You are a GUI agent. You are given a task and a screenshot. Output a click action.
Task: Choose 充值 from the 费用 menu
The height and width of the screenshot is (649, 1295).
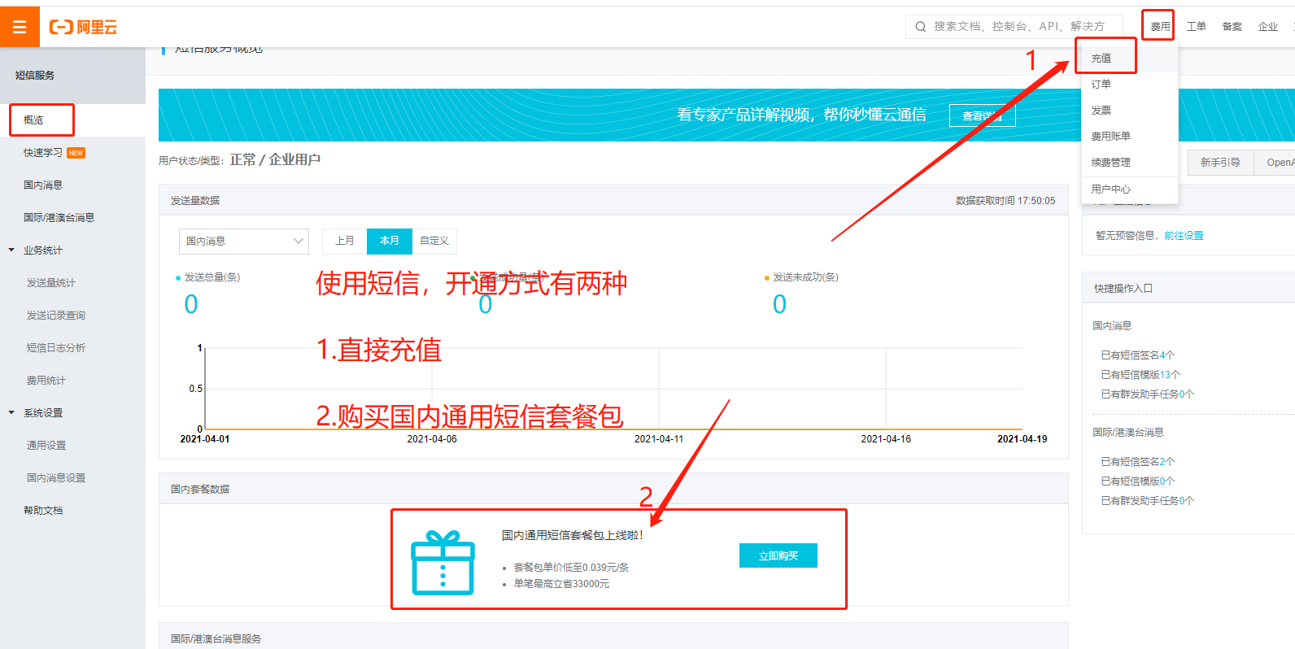point(1101,59)
